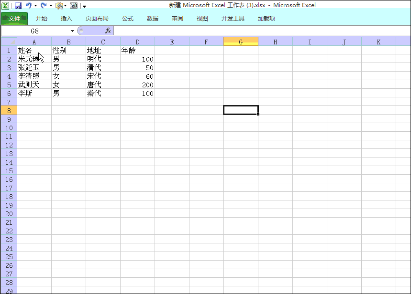Expand the Name Box dropdown arrow
This screenshot has width=411, height=294.
[72, 31]
